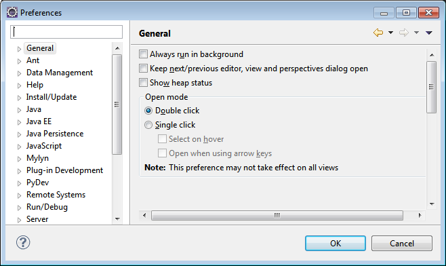Click the grayed forward navigation arrow

[403, 33]
